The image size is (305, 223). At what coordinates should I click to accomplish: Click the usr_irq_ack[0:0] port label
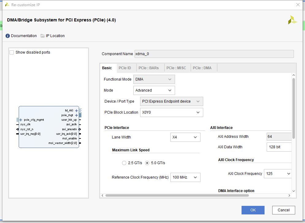click(x=66, y=134)
